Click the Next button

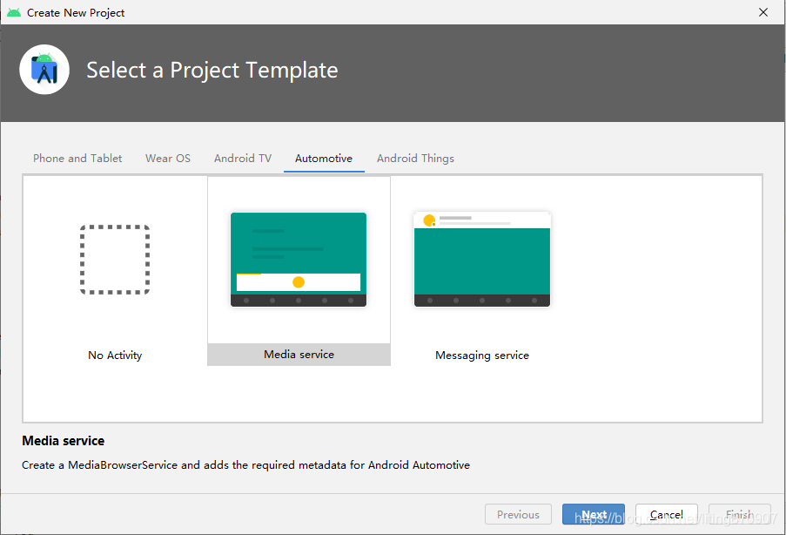[594, 514]
